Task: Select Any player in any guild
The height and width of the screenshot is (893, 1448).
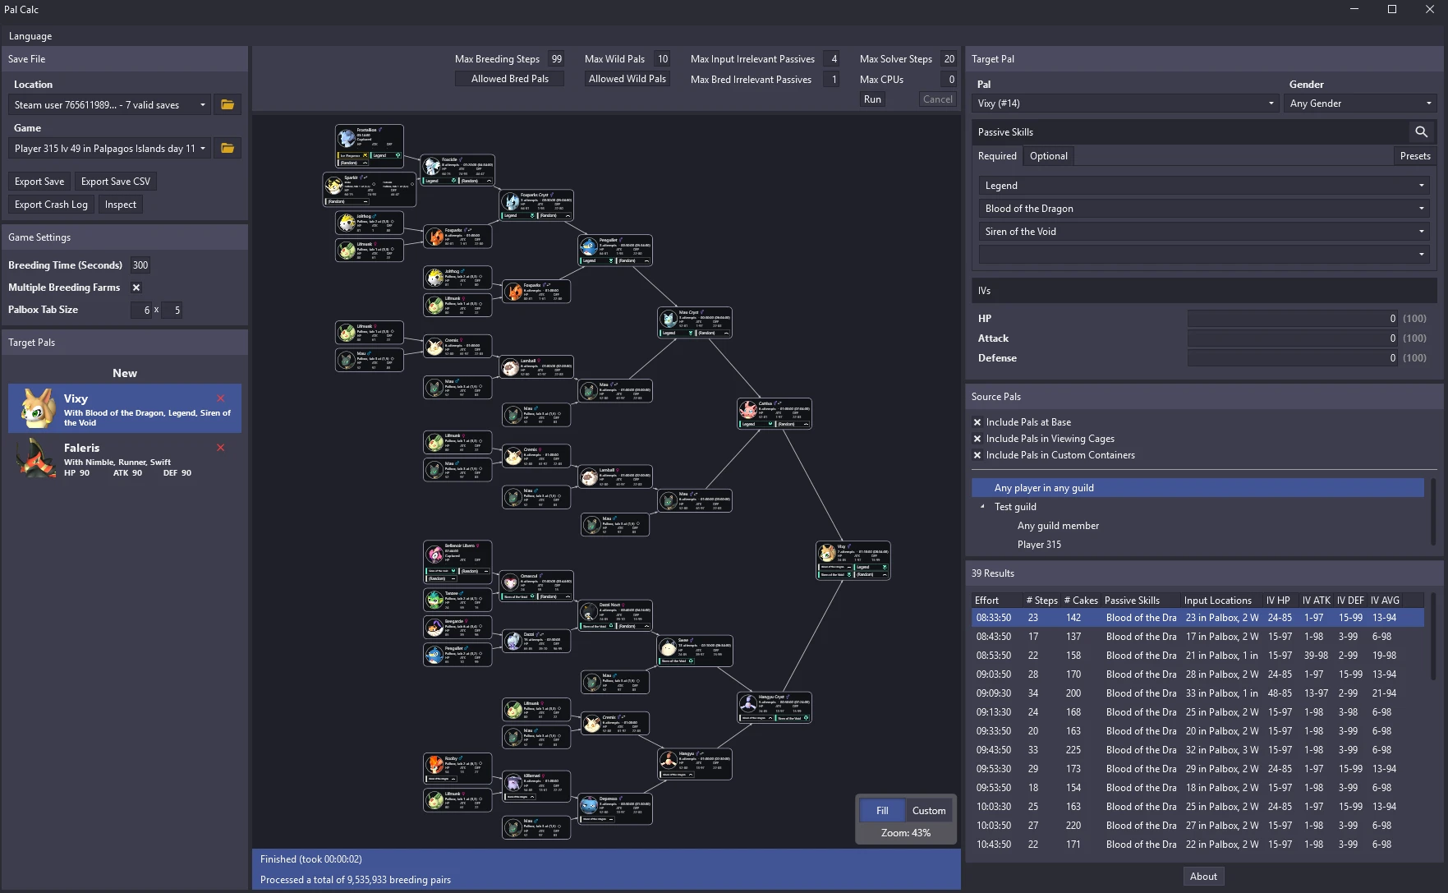Action: tap(1197, 488)
